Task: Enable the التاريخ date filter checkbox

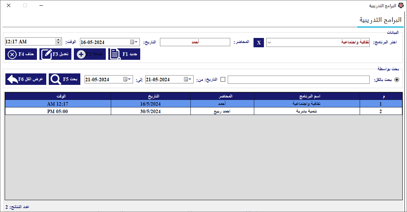Action: click(223, 79)
